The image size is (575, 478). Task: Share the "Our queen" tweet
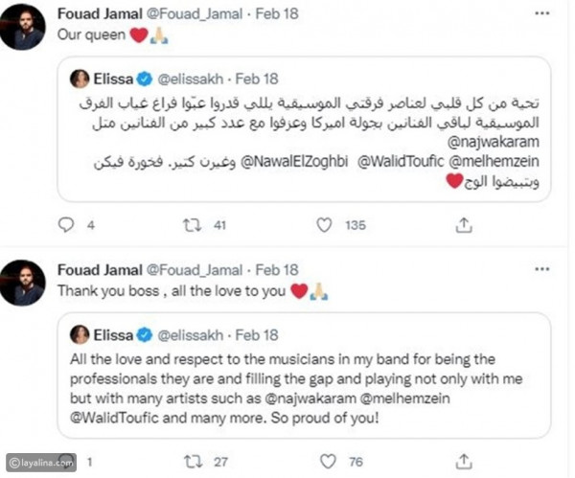coord(463,227)
